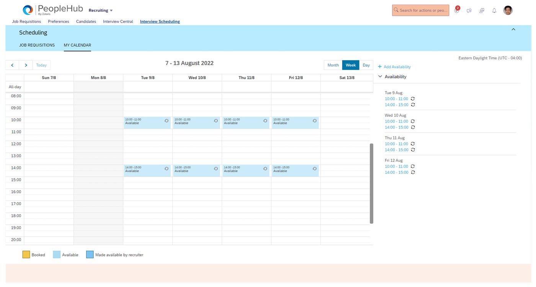Image resolution: width=536 pixels, height=287 pixels.
Task: Switch calendar to Day view
Action: point(366,65)
